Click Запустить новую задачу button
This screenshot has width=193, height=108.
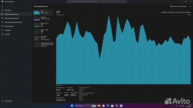[178, 6]
